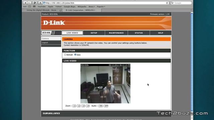Click the magnifier icon in Google search field
214x120 pixels.
tap(173, 3)
